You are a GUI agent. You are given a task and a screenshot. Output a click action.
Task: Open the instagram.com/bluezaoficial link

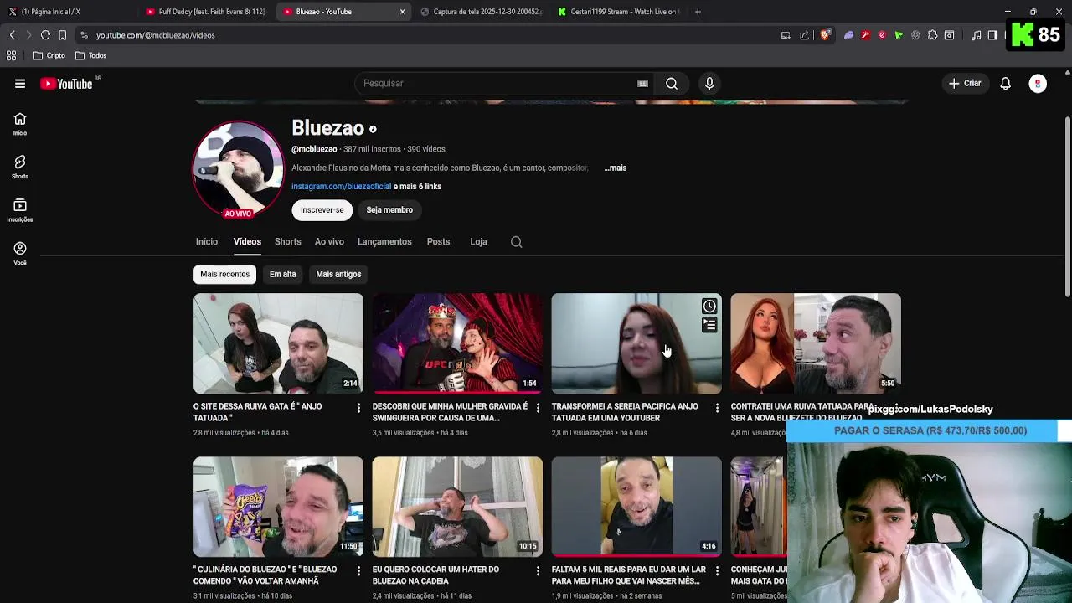(341, 187)
